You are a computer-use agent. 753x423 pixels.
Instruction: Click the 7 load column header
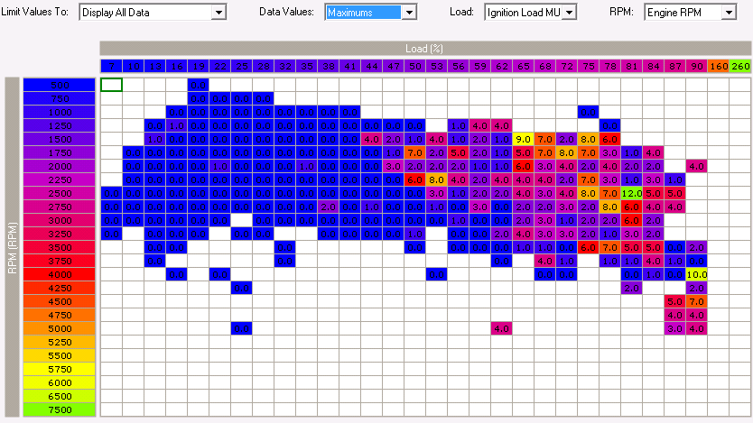tap(110, 67)
